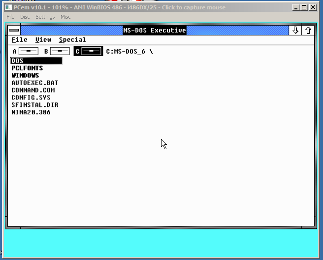
Task: Click the MS-DOS Executive title bar
Action: 155,31
